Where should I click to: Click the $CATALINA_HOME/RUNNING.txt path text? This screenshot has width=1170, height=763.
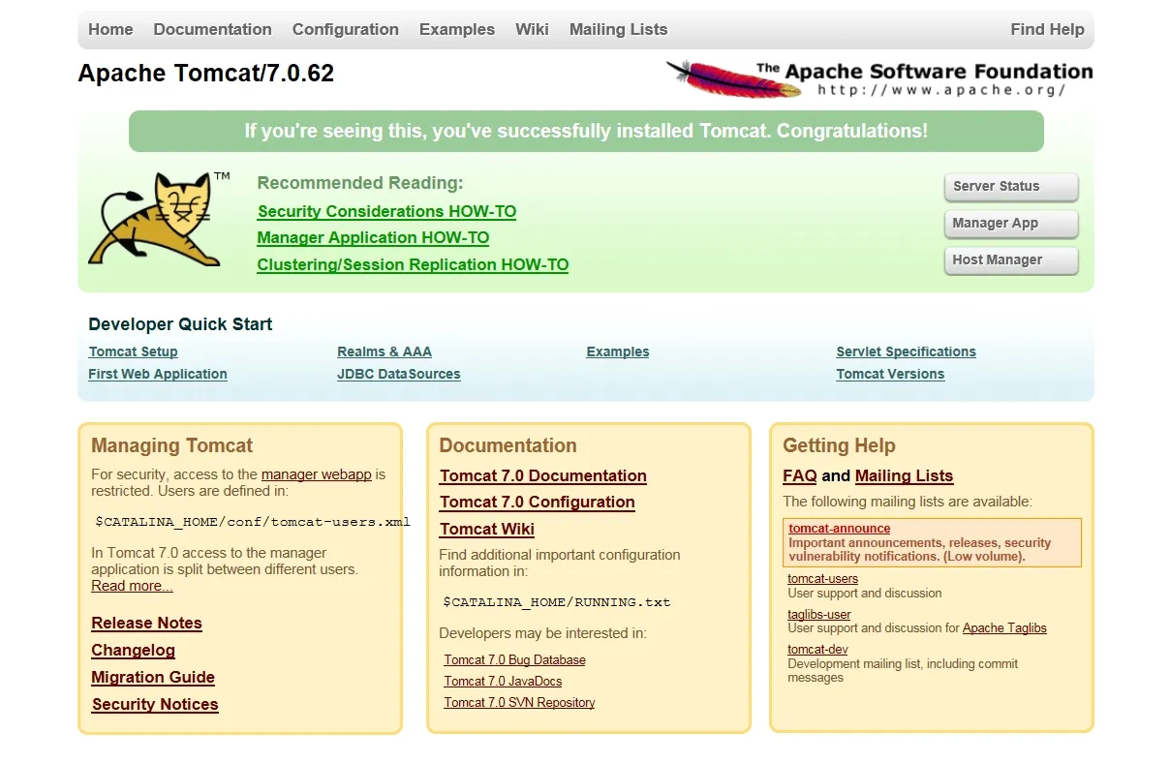pos(557,602)
